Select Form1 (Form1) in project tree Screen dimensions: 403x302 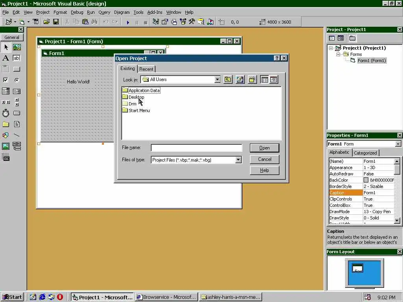coord(372,61)
